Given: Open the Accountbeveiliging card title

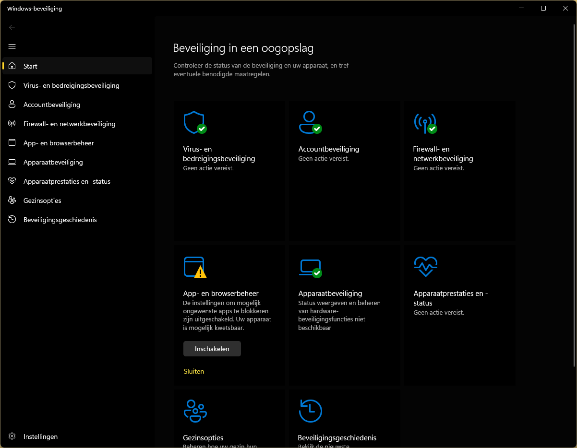Looking at the screenshot, I should click(x=329, y=149).
